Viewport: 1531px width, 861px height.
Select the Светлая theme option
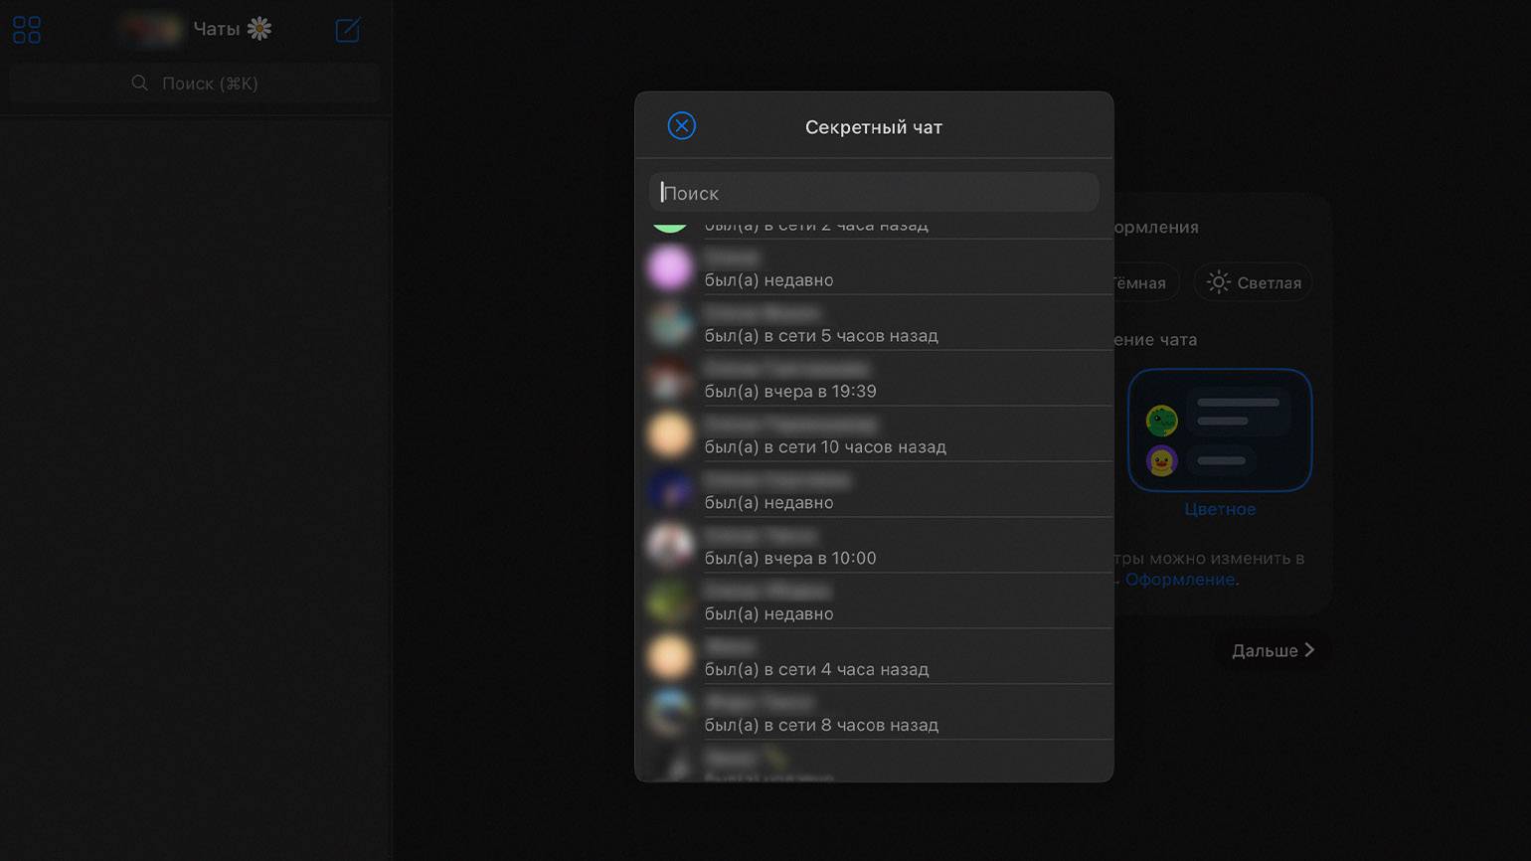point(1254,283)
